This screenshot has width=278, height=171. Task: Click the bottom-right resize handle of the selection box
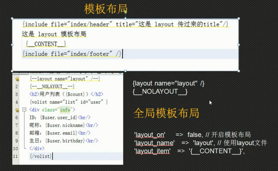click(238, 71)
